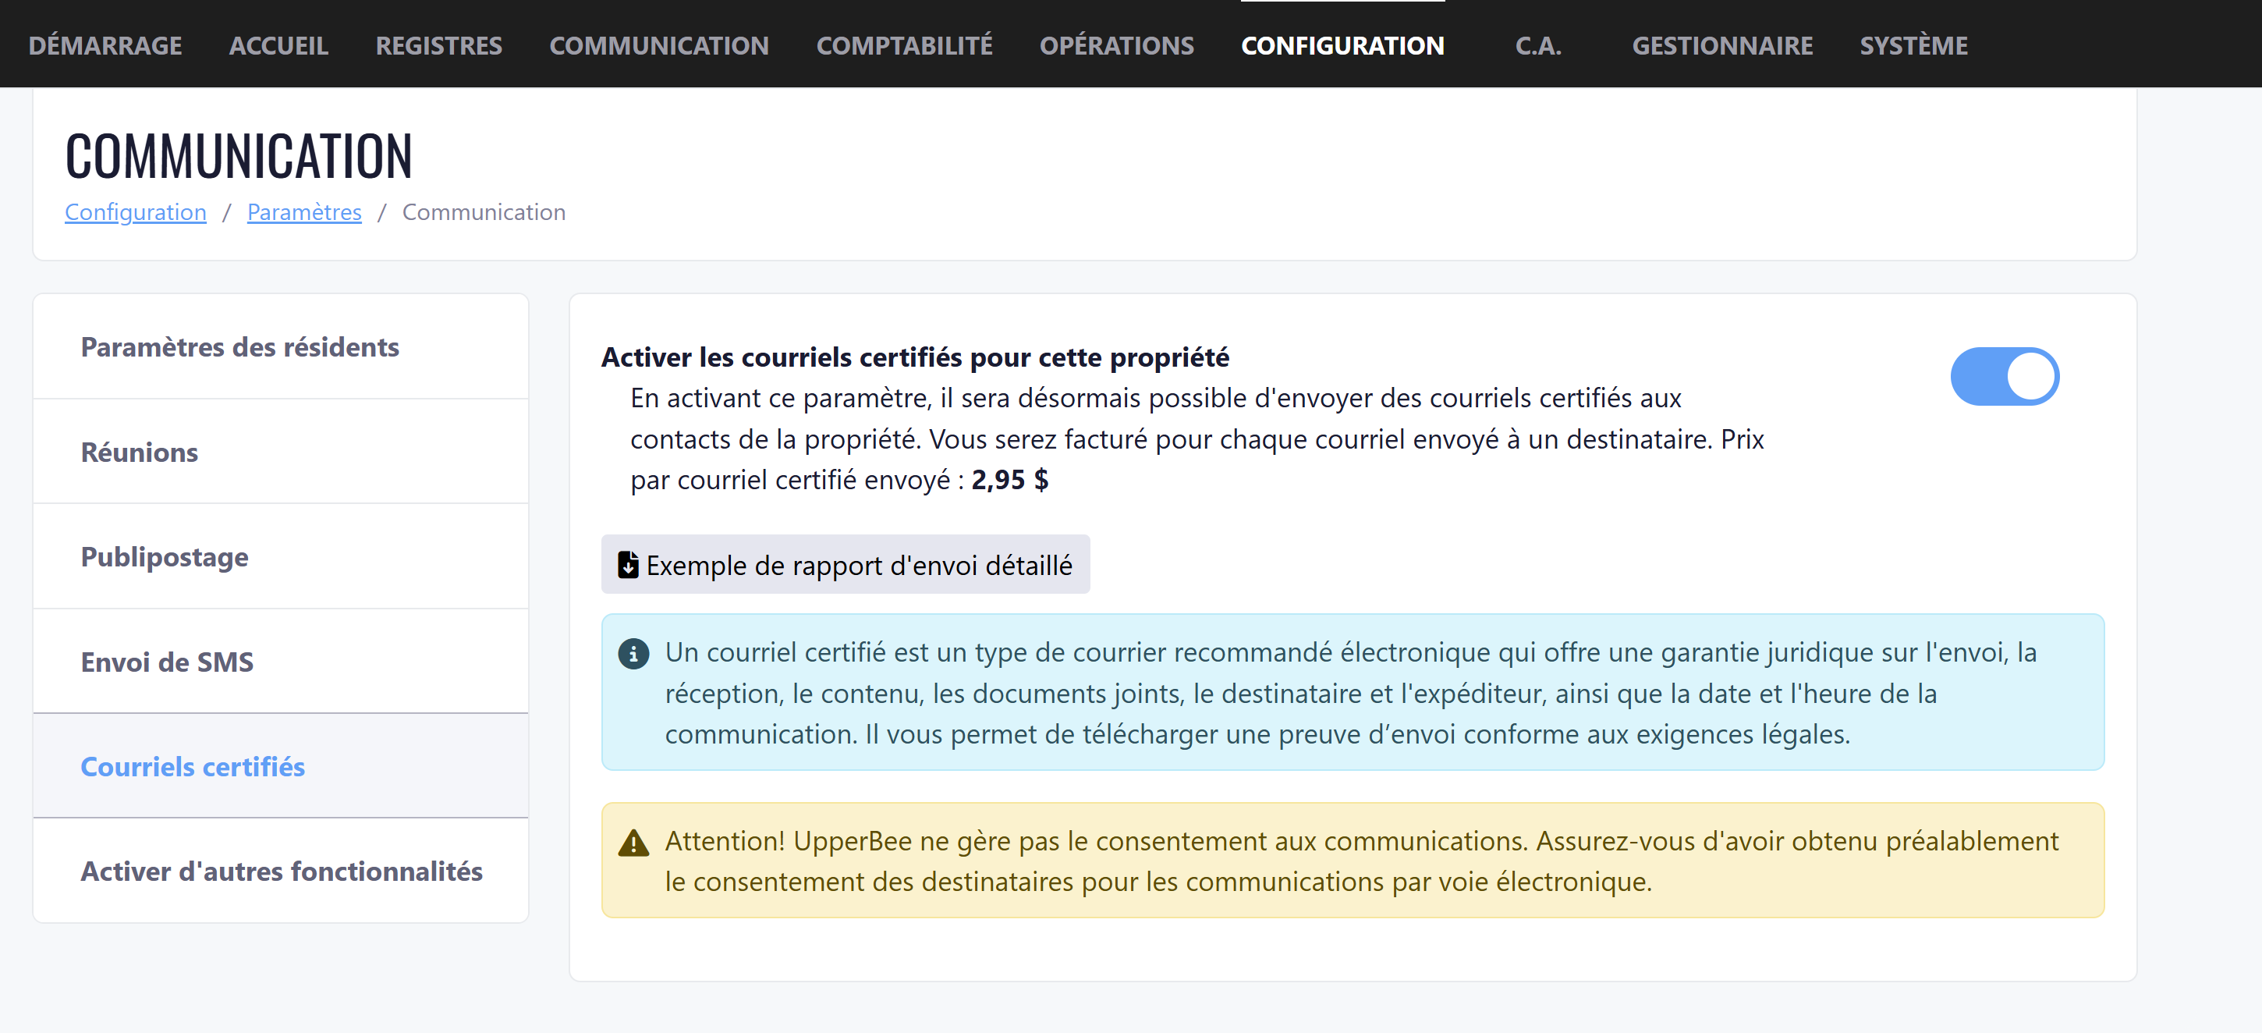This screenshot has width=2262, height=1033.
Task: Toggle certified emails switch for this property
Action: tap(2004, 377)
